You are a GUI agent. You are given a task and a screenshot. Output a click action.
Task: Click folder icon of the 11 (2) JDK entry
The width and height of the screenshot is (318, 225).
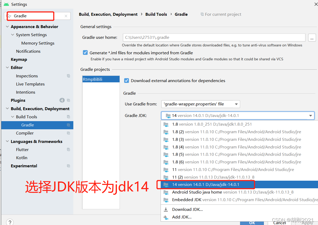166,177
